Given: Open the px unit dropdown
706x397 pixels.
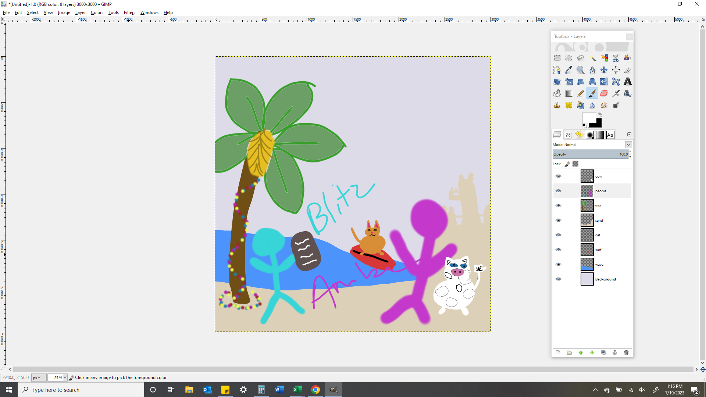Looking at the screenshot, I should coord(39,378).
